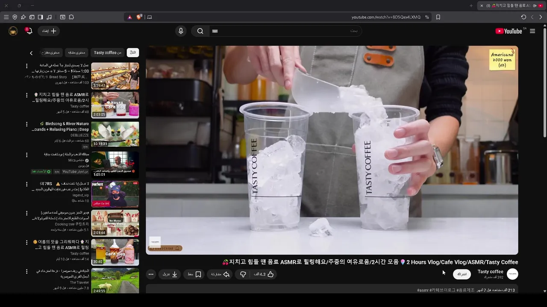This screenshot has width=547, height=307.
Task: Click the Brave Rewards triangle icon
Action: click(130, 17)
